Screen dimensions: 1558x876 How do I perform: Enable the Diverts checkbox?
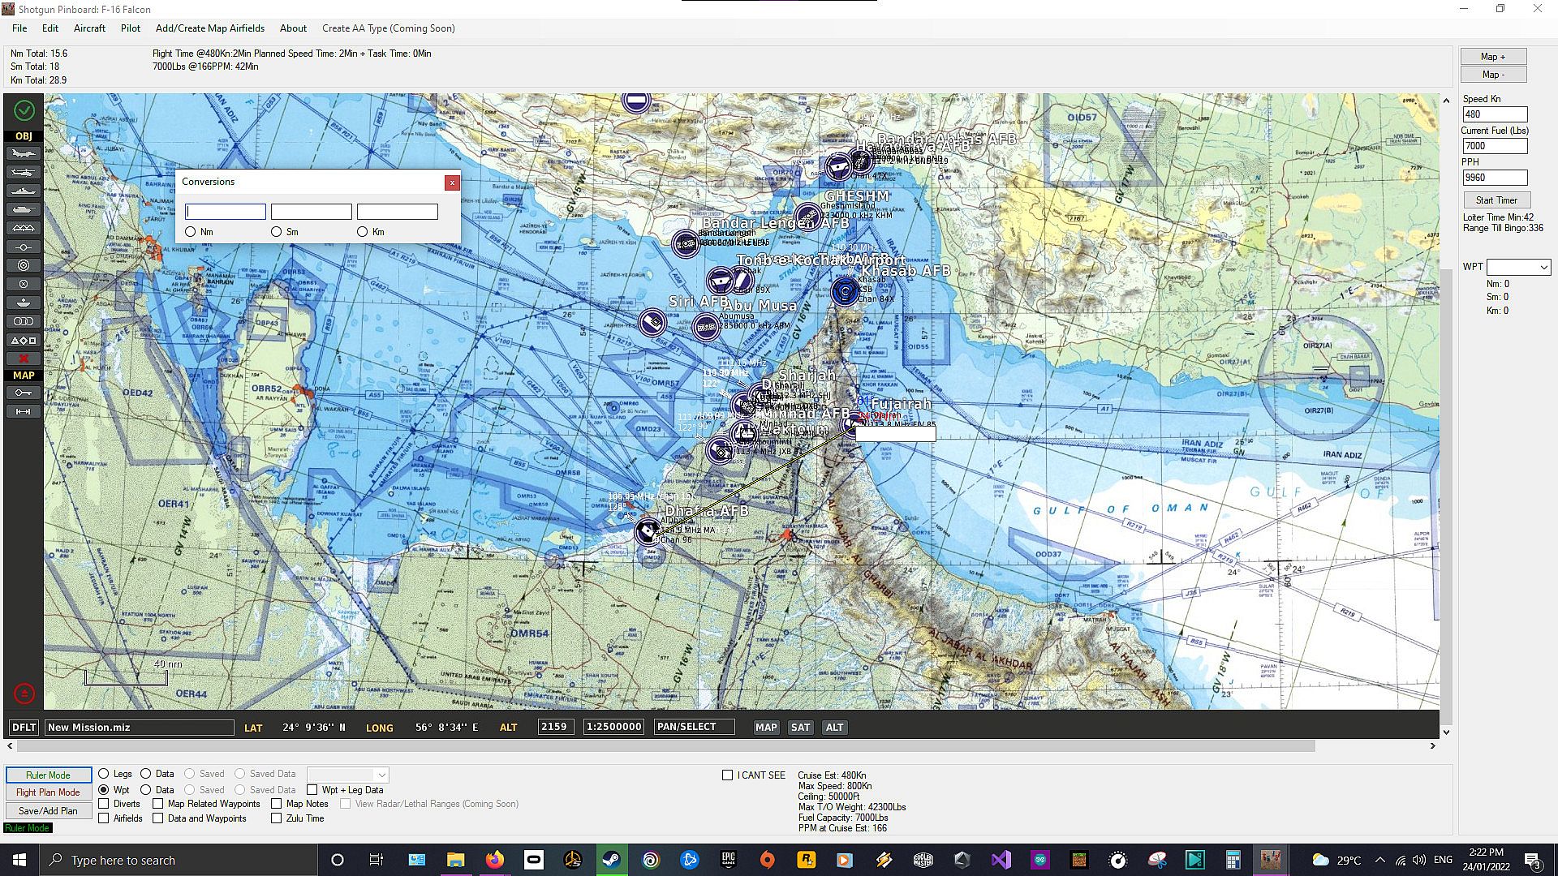(104, 804)
